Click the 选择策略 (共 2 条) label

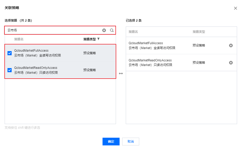[18, 20]
